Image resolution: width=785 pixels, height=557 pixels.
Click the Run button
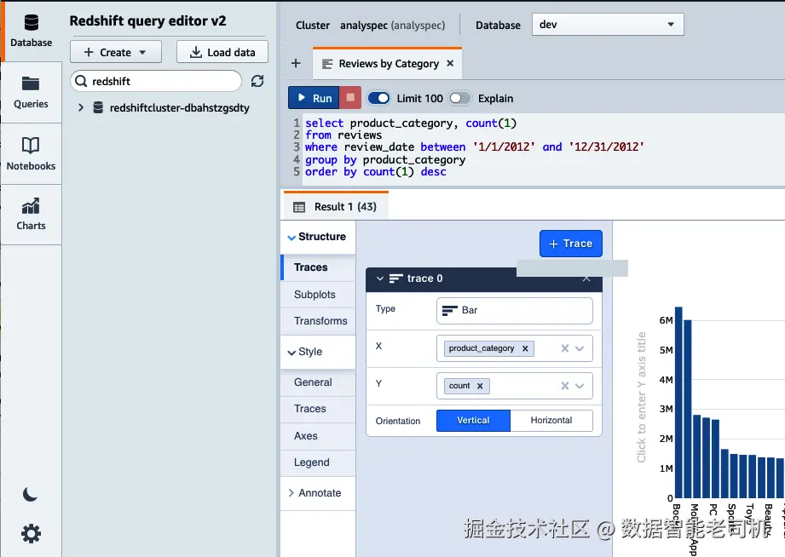pos(314,98)
